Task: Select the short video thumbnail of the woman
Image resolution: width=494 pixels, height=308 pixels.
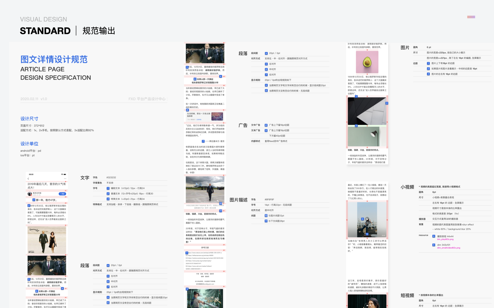Action: pyautogui.click(x=367, y=301)
